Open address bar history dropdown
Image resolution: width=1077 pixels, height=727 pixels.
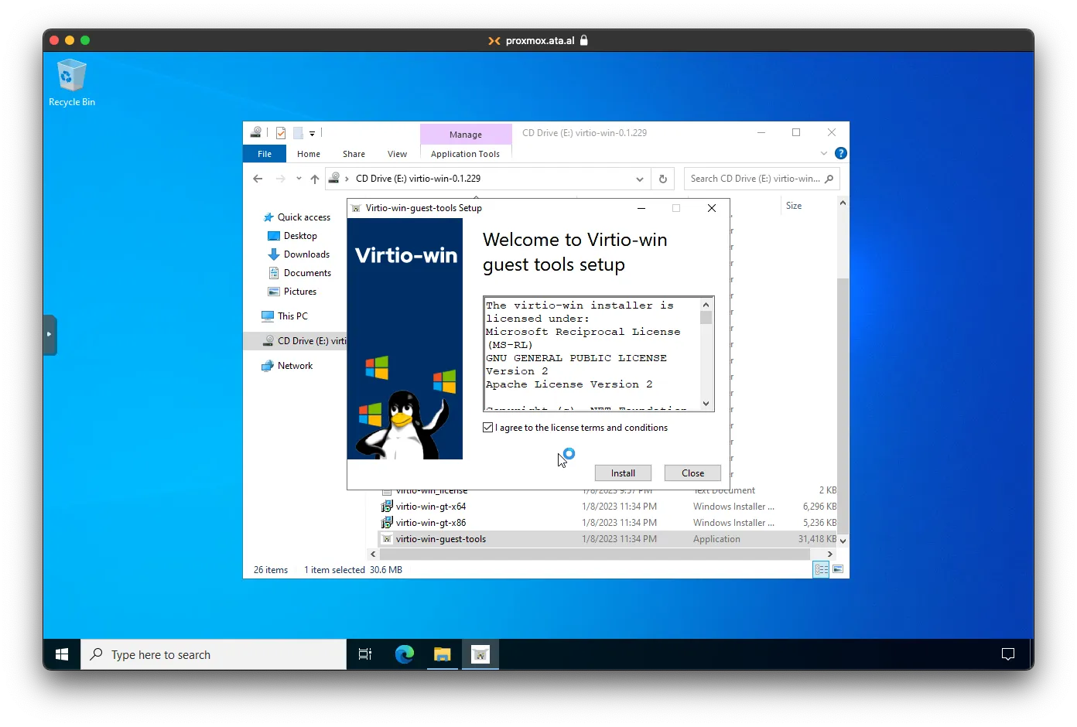point(639,179)
